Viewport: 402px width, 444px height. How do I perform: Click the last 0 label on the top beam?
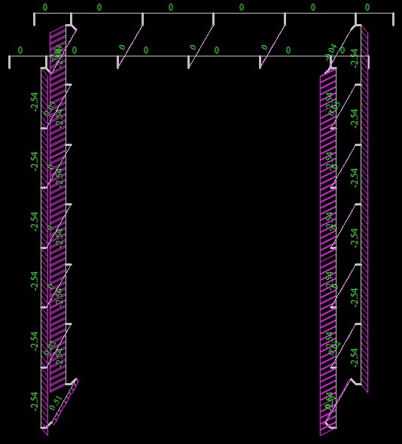pyautogui.click(x=367, y=8)
